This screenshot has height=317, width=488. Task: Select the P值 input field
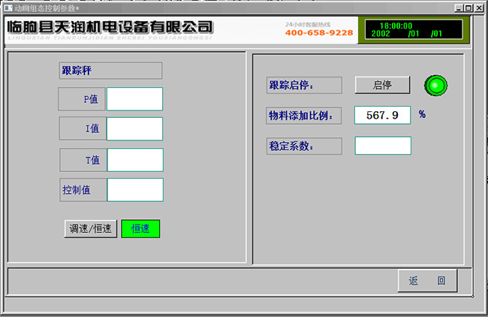point(134,99)
